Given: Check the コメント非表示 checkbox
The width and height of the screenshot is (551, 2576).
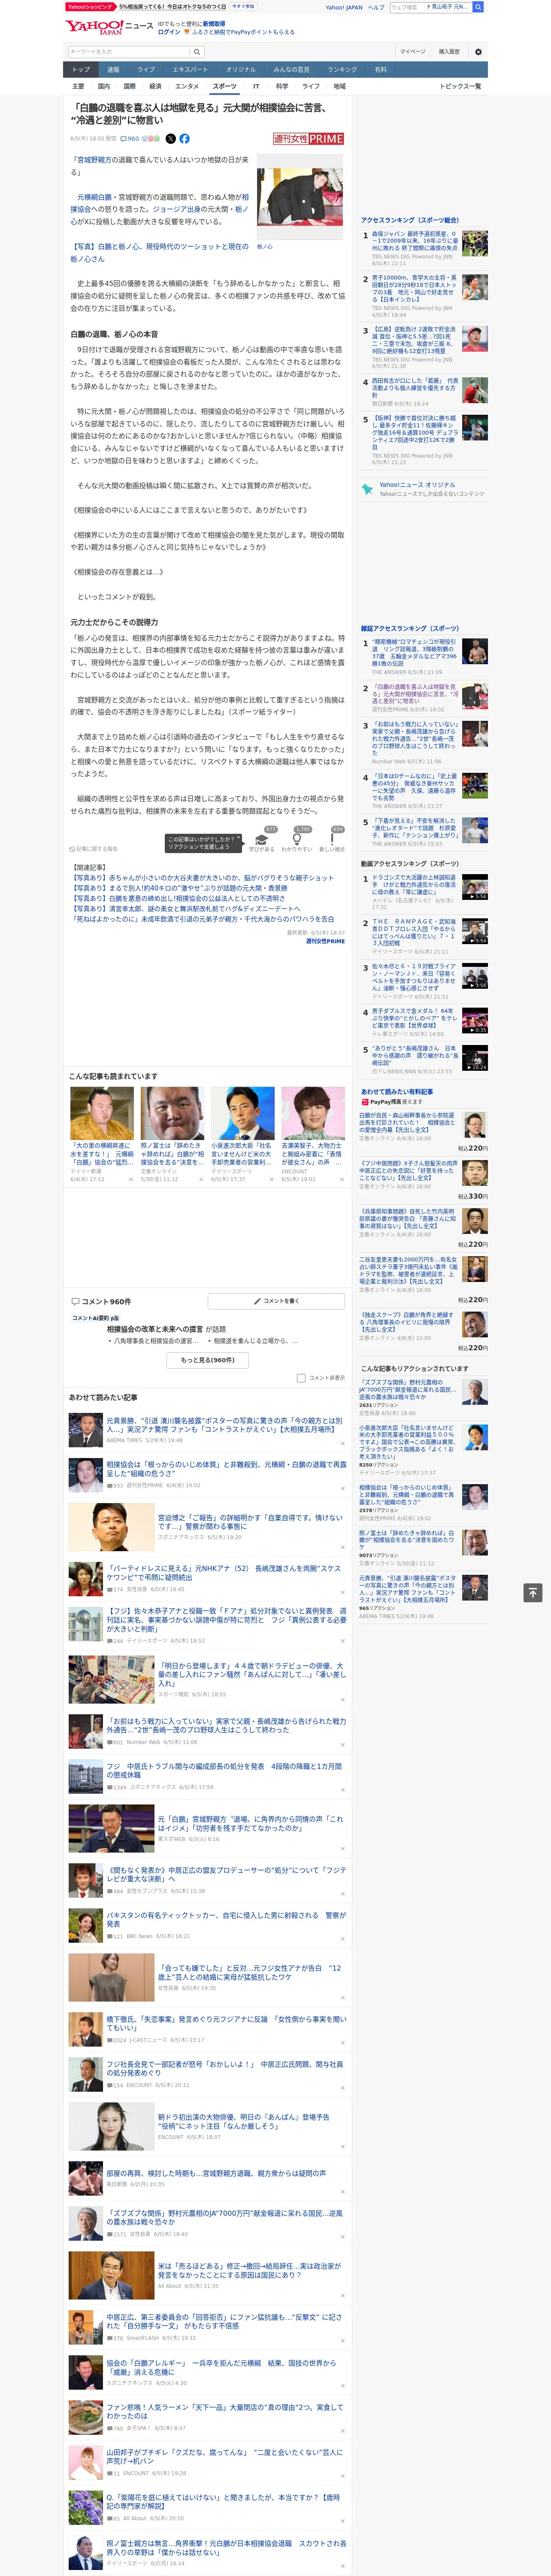Looking at the screenshot, I should tap(301, 1378).
